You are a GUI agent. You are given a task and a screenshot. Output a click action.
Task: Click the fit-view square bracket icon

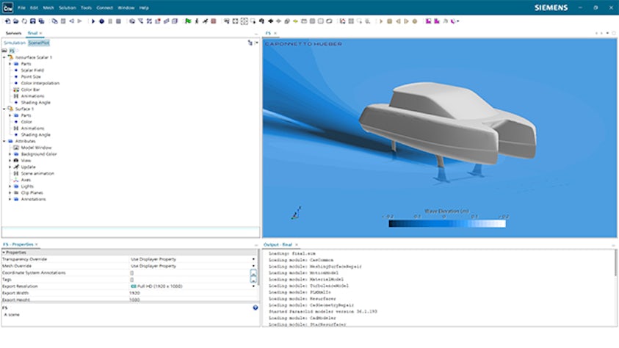click(x=235, y=21)
